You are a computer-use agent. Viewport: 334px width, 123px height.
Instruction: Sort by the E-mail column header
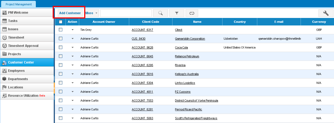point(279,22)
